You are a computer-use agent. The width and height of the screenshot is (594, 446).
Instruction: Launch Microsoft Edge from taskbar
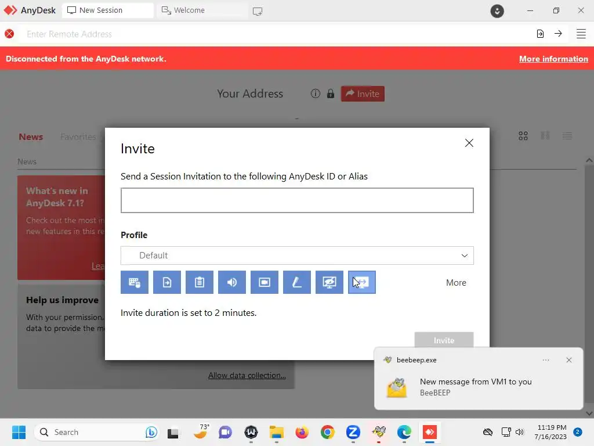pyautogui.click(x=404, y=432)
